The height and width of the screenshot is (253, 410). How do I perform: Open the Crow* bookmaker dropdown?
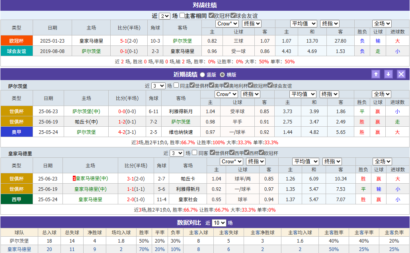[226, 24]
